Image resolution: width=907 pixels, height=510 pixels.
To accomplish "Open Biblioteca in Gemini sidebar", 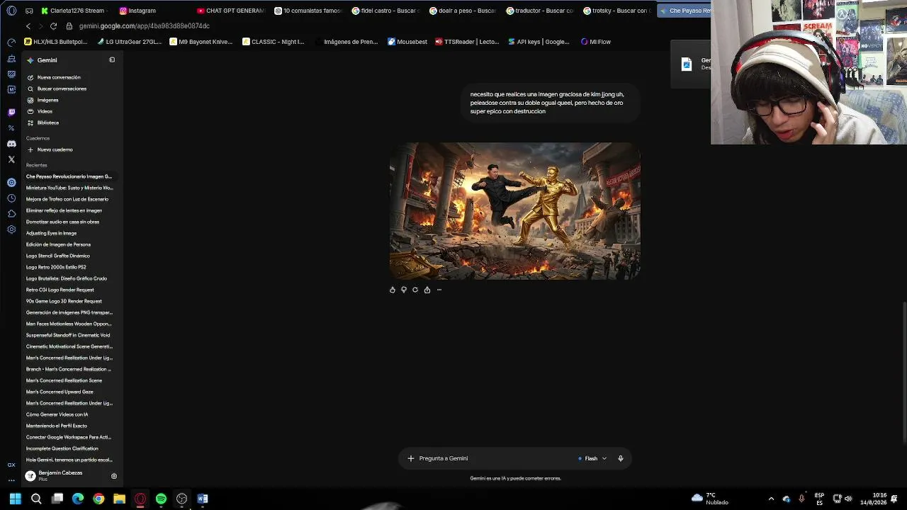I will click(48, 123).
